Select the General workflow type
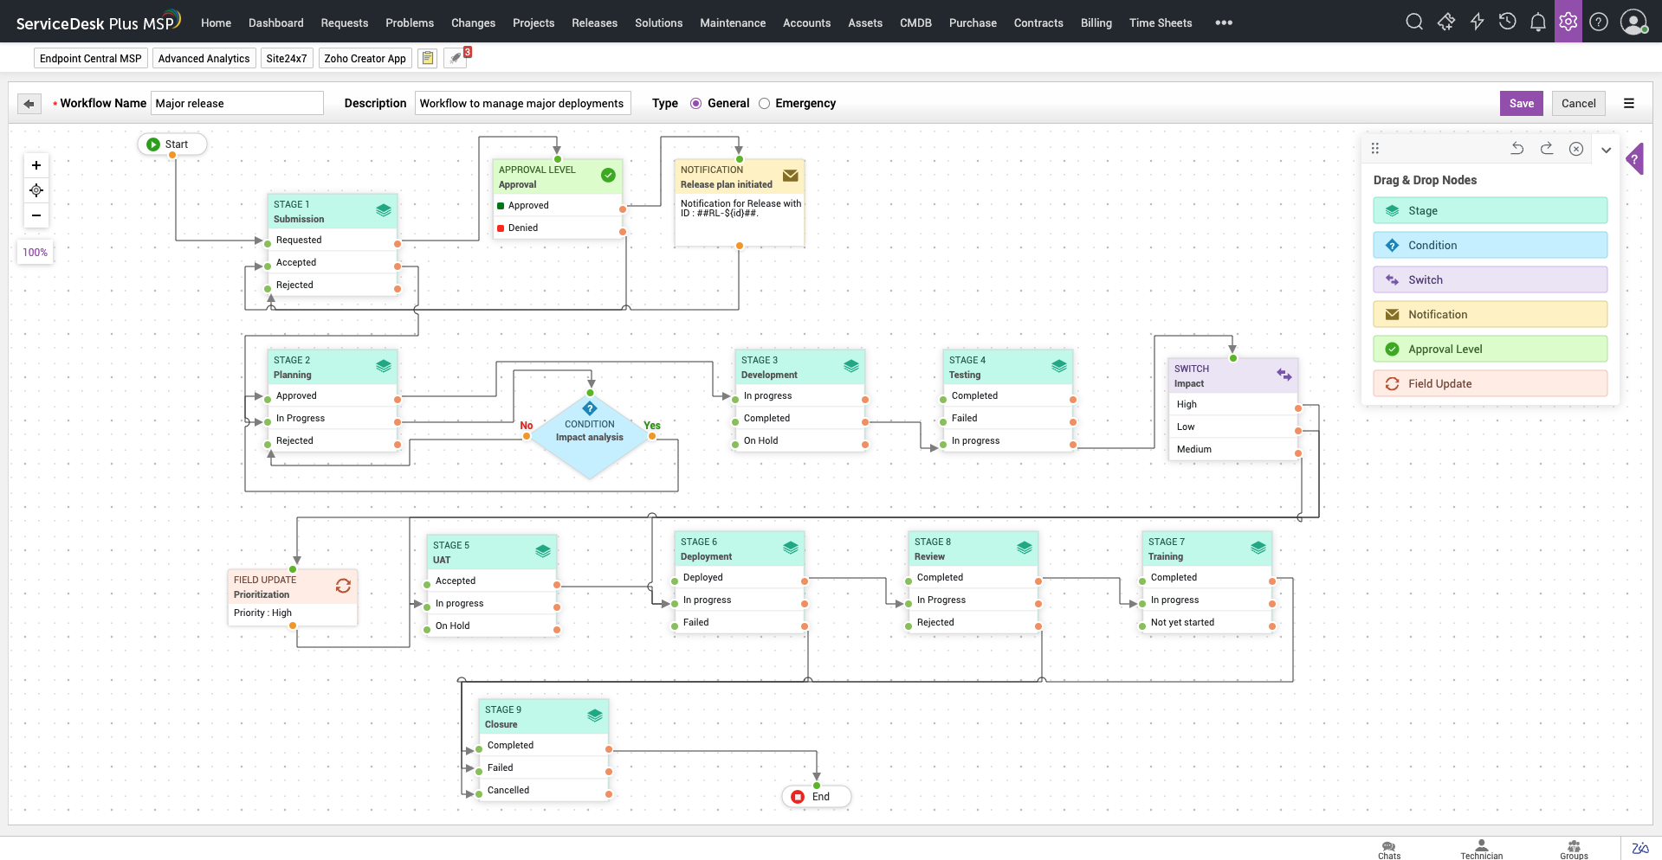Viewport: 1662px width, 860px height. (x=695, y=103)
